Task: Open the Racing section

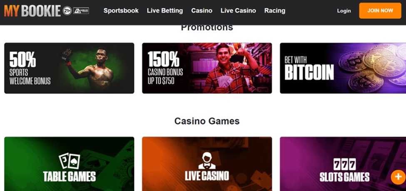Action: 275,10
